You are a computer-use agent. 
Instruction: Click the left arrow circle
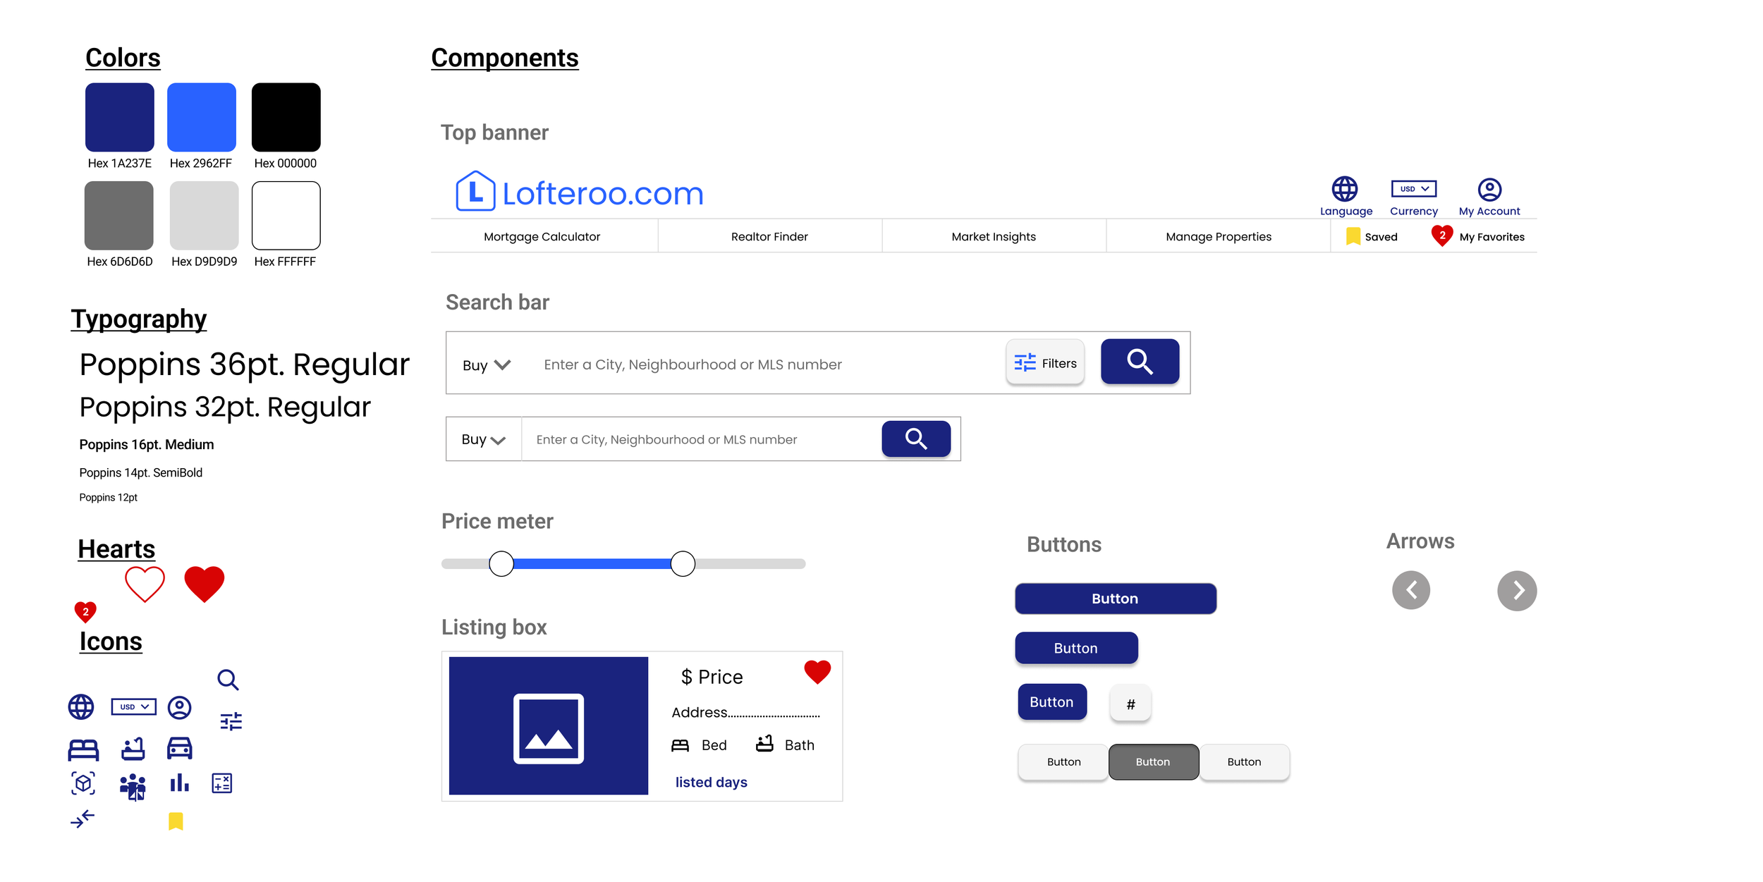tap(1410, 590)
